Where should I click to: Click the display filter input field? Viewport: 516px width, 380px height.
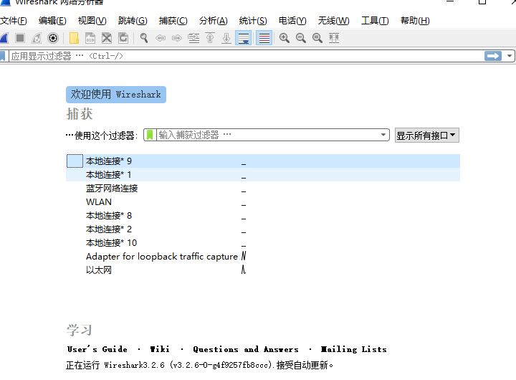(x=246, y=56)
